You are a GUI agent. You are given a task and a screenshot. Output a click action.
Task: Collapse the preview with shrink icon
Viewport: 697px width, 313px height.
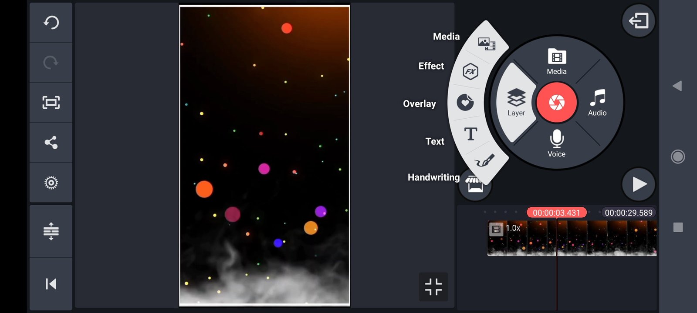point(433,287)
